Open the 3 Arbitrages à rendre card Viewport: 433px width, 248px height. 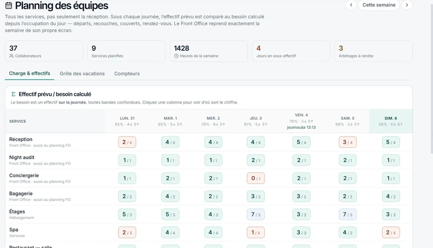[373, 51]
